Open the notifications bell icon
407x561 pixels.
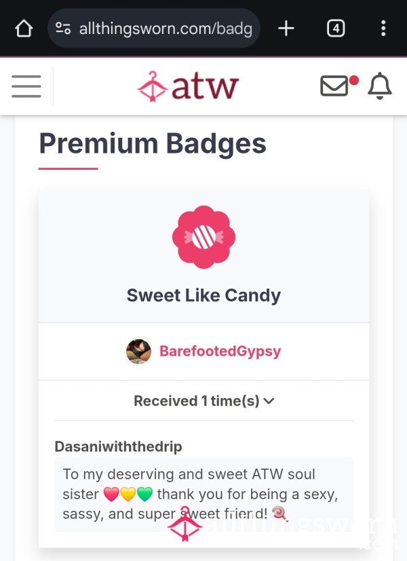(x=380, y=86)
